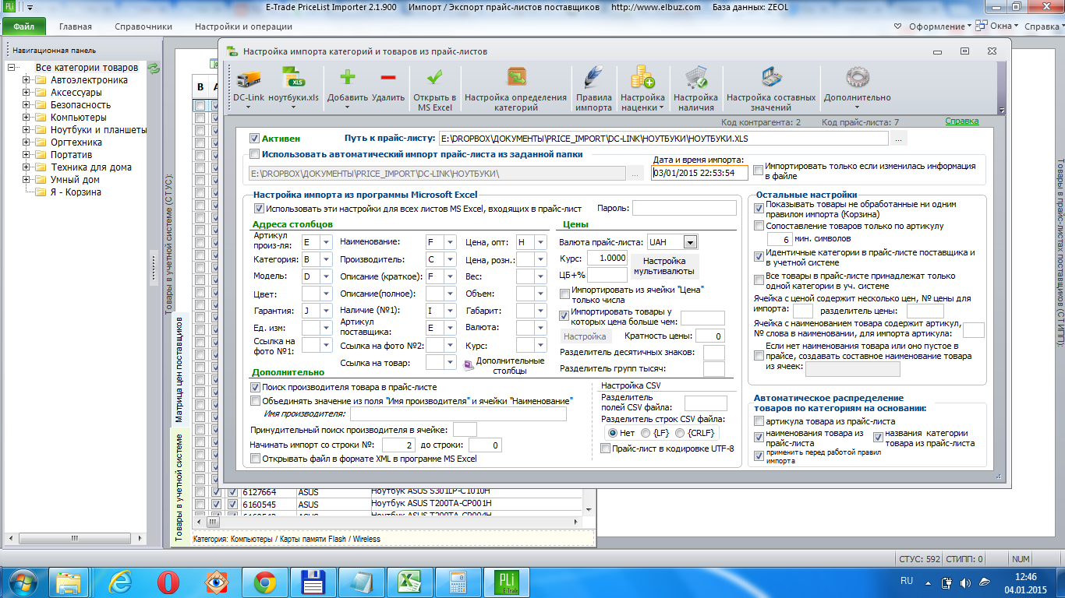Switch to the Главная ribbon tab
This screenshot has height=598, width=1065.
click(76, 26)
